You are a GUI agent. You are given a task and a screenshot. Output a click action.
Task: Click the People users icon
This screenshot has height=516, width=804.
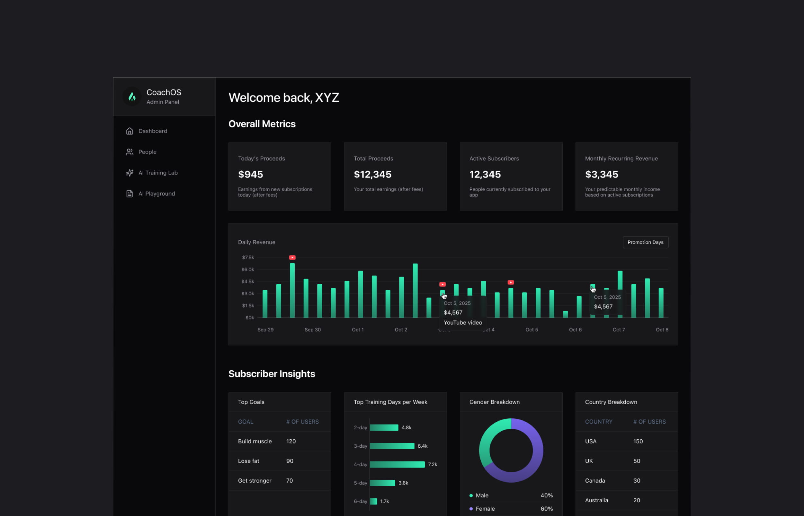pyautogui.click(x=130, y=152)
